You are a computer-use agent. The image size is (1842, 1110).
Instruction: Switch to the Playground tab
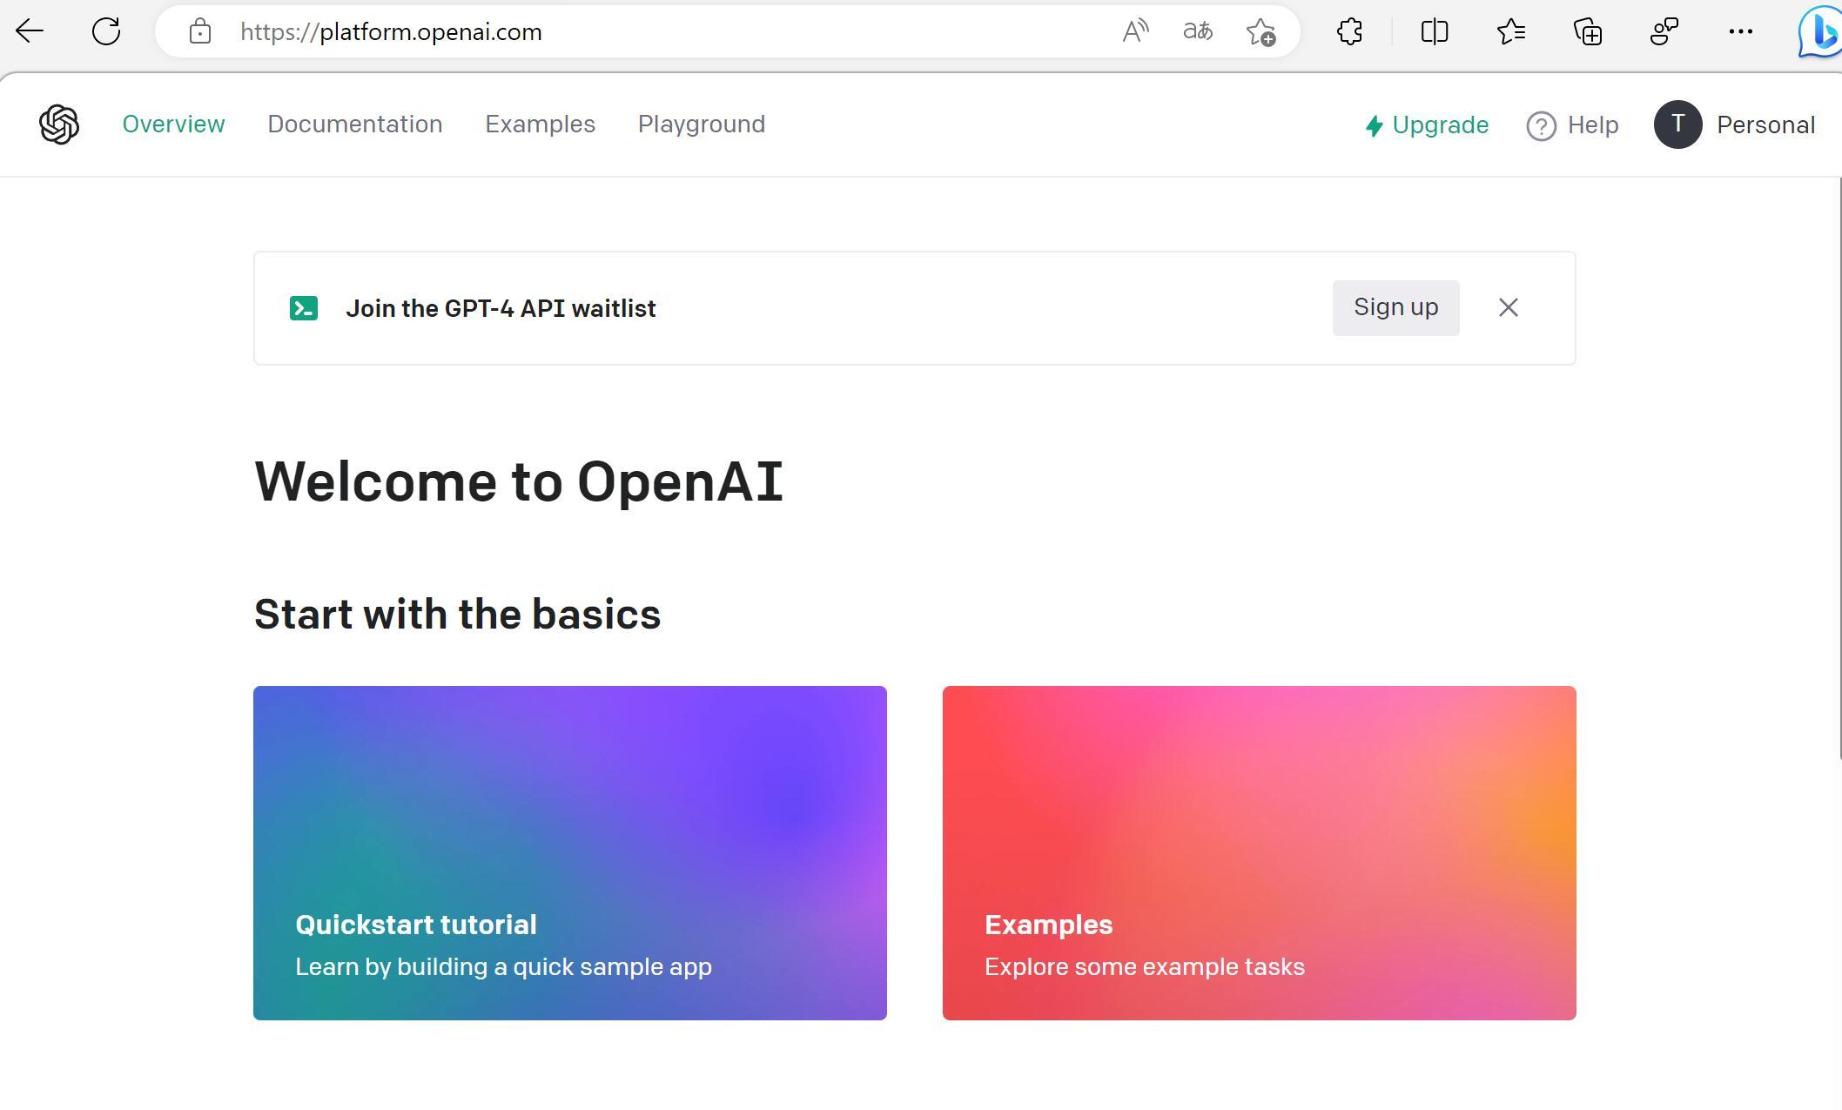(x=702, y=124)
